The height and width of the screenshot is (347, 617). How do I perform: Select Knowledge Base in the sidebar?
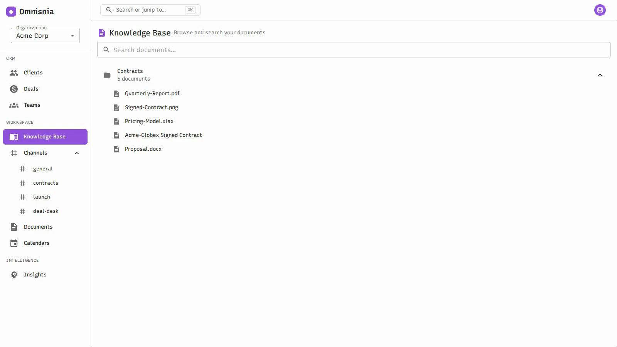click(x=45, y=137)
